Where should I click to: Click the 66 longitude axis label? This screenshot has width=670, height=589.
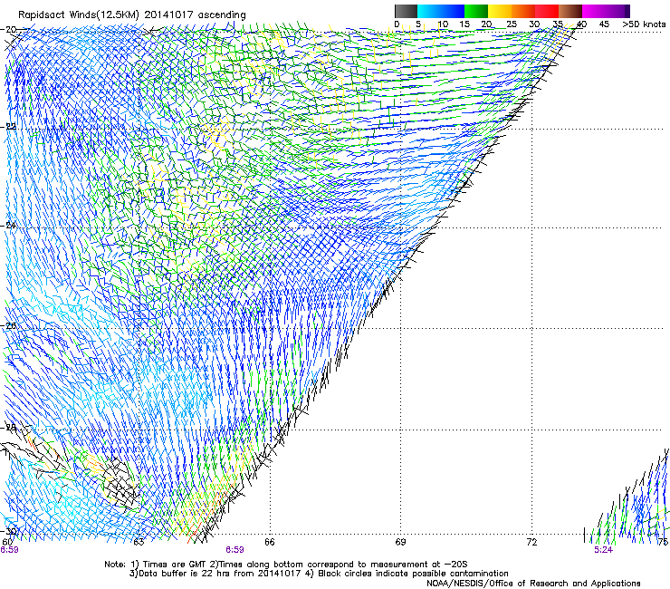270,543
